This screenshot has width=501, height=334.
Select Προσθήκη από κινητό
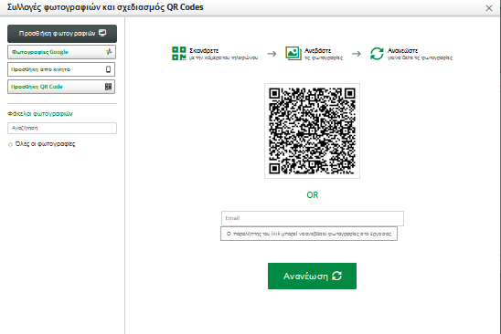click(61, 69)
